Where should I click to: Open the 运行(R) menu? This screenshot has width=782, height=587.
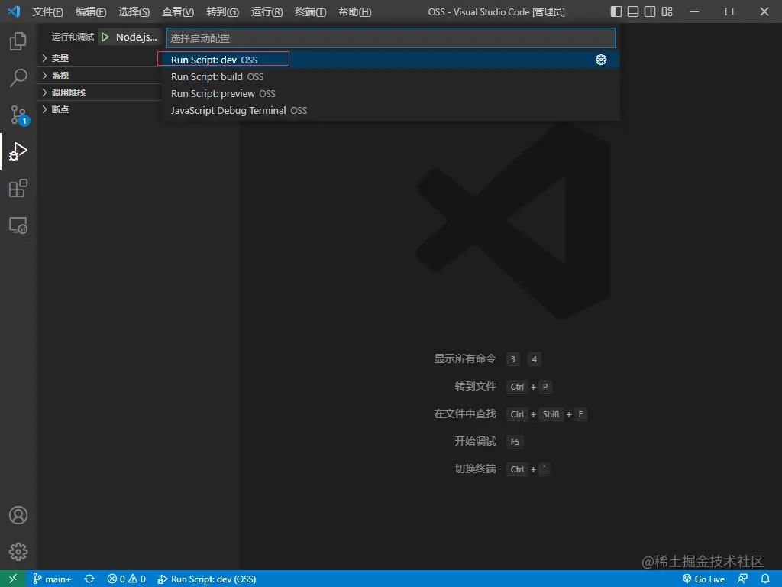pos(267,11)
